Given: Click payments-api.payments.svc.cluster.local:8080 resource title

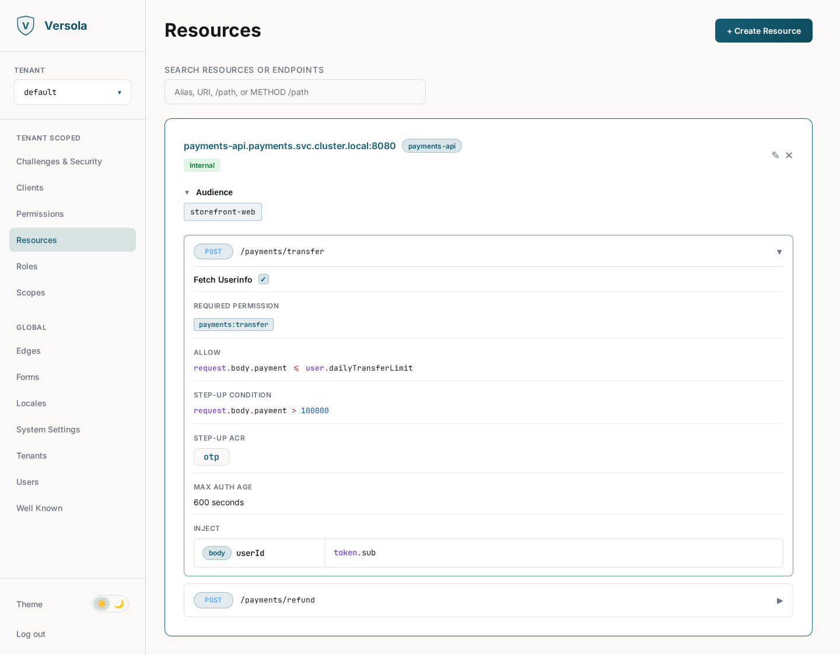Looking at the screenshot, I should (x=289, y=146).
